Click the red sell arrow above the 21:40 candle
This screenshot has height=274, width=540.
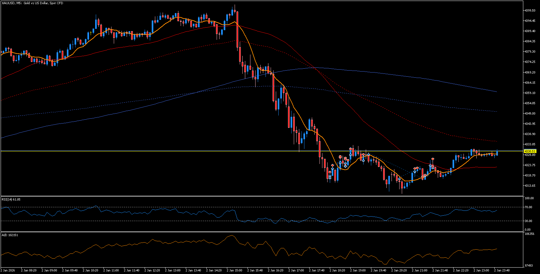pyautogui.click(x=433, y=159)
